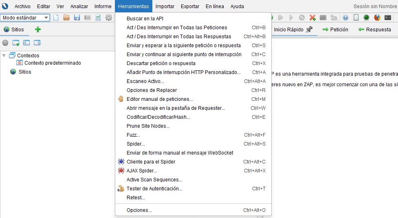Choose Codificar/Decodificar/Hash menu entry
Image resolution: width=398 pixels, height=218 pixels.
pyautogui.click(x=158, y=117)
